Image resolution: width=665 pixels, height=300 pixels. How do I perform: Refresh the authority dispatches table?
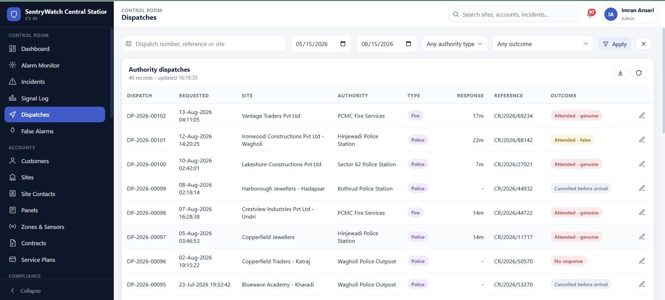[639, 73]
